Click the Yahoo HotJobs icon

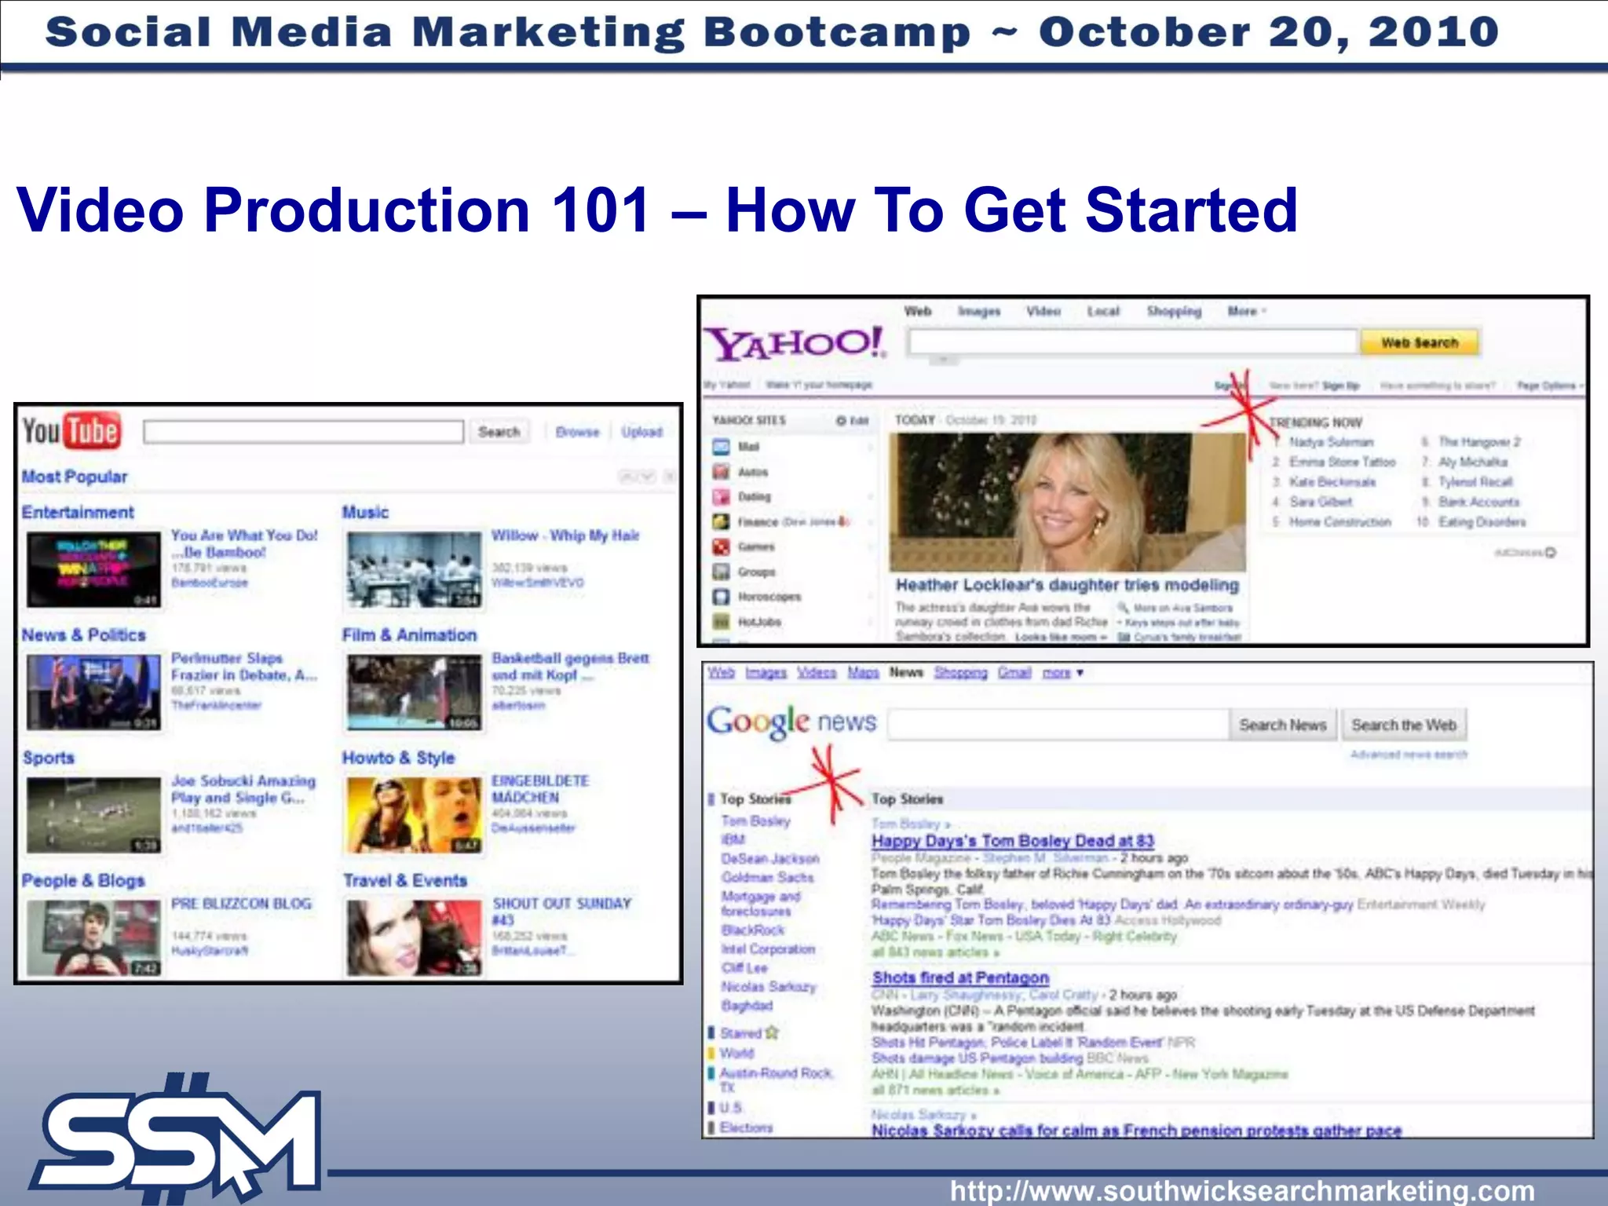click(x=721, y=622)
